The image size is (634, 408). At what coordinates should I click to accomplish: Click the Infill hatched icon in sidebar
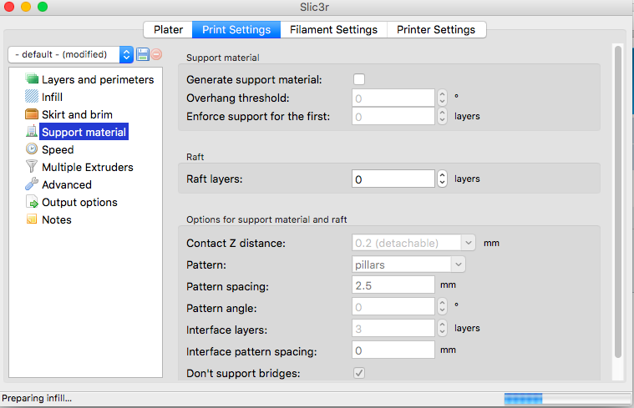pos(32,97)
